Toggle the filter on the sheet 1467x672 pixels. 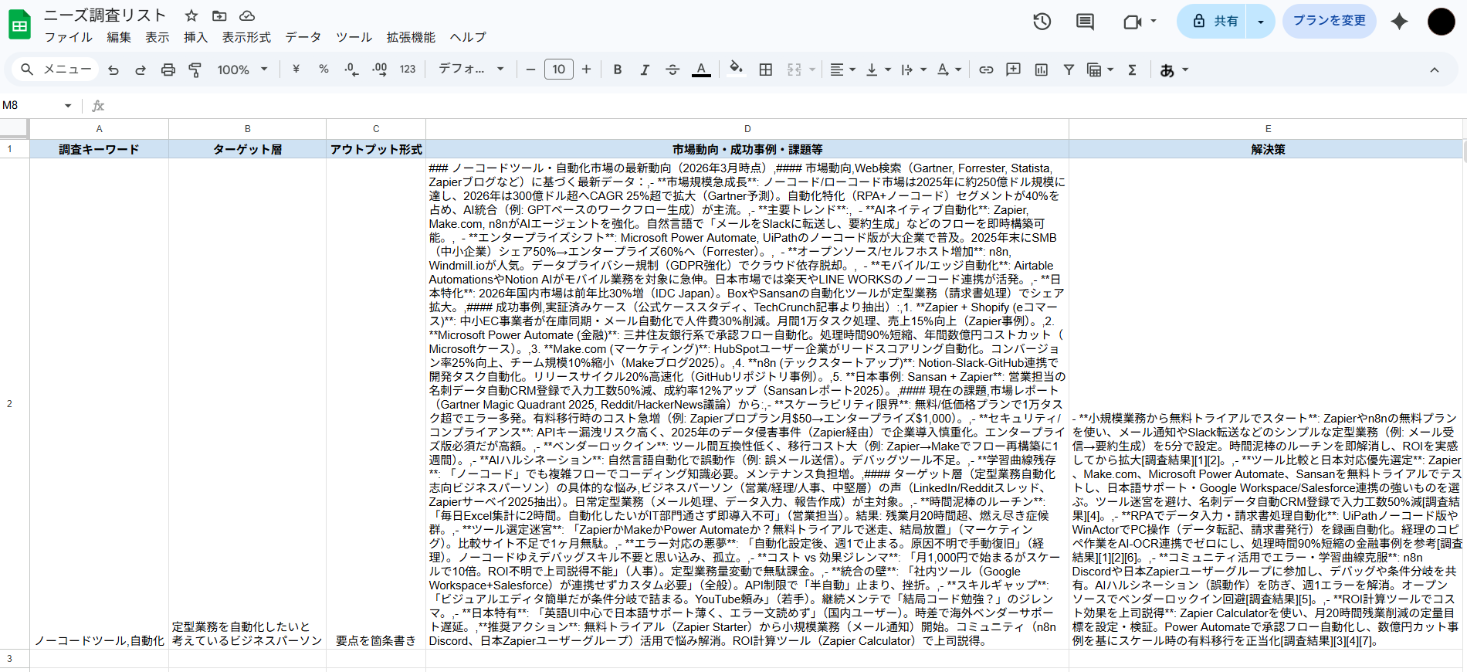[1069, 70]
